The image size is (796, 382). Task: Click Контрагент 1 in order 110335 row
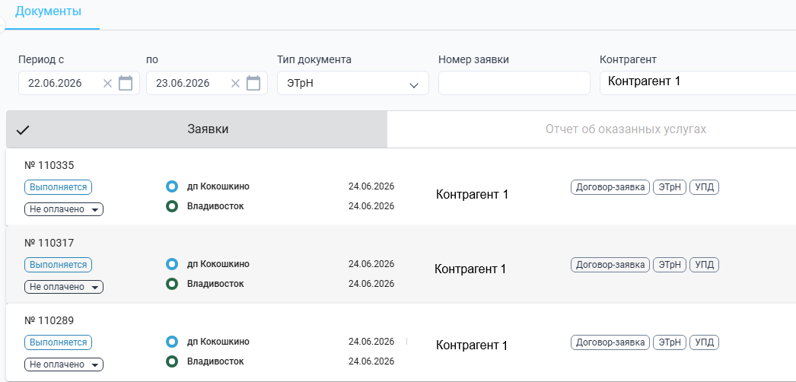(472, 194)
